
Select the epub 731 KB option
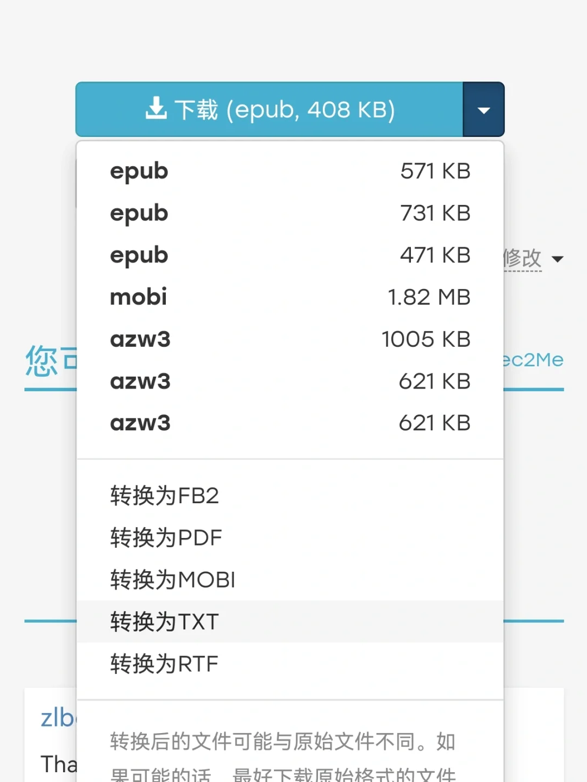(x=290, y=213)
